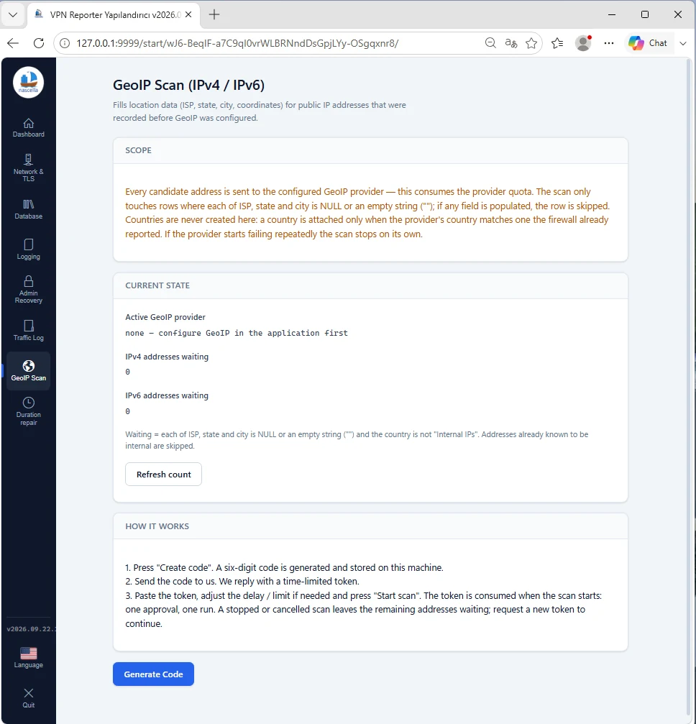Open the Traffic Log page
696x724 pixels.
point(28,331)
